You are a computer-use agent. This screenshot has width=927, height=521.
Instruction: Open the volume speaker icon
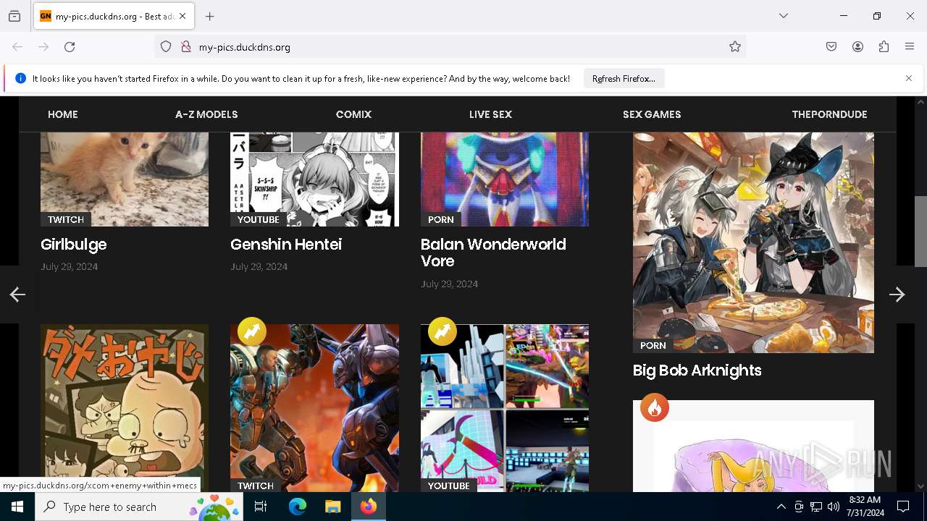coord(834,507)
